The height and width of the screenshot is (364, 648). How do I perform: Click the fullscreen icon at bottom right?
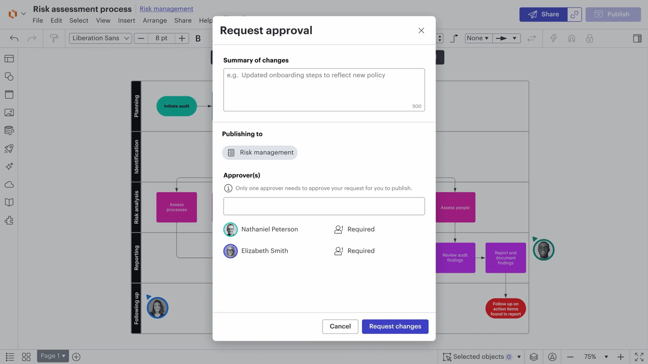(639, 357)
